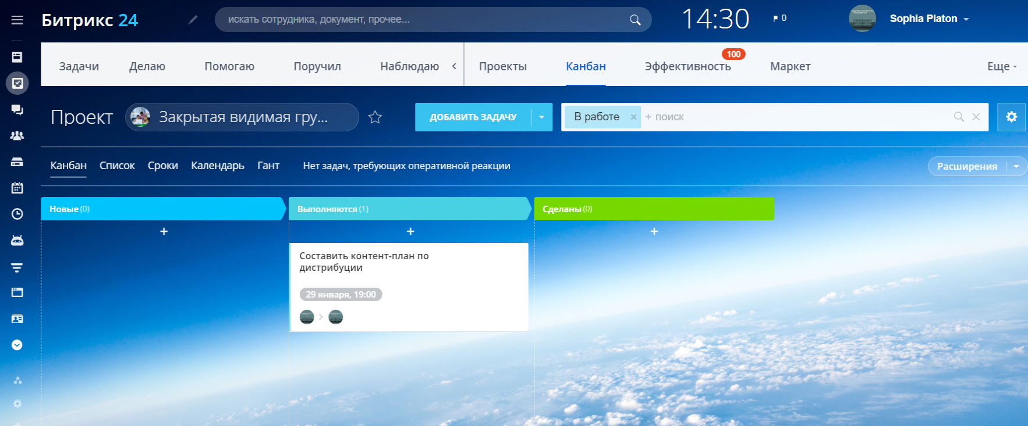The image size is (1028, 426).
Task: Expand the Sophia Platon user menu
Action: pyautogui.click(x=966, y=19)
